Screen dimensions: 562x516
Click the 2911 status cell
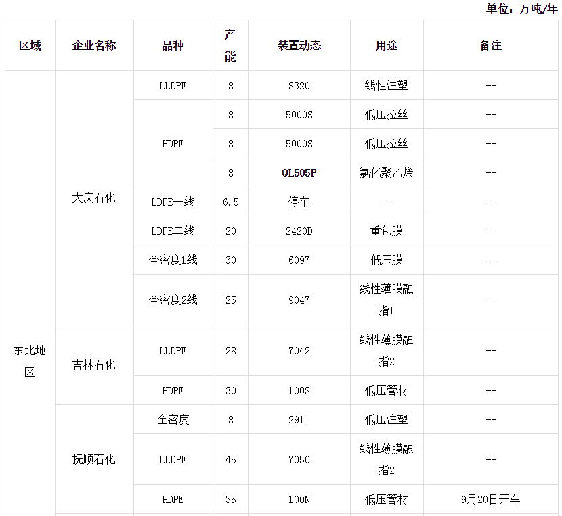coord(299,419)
